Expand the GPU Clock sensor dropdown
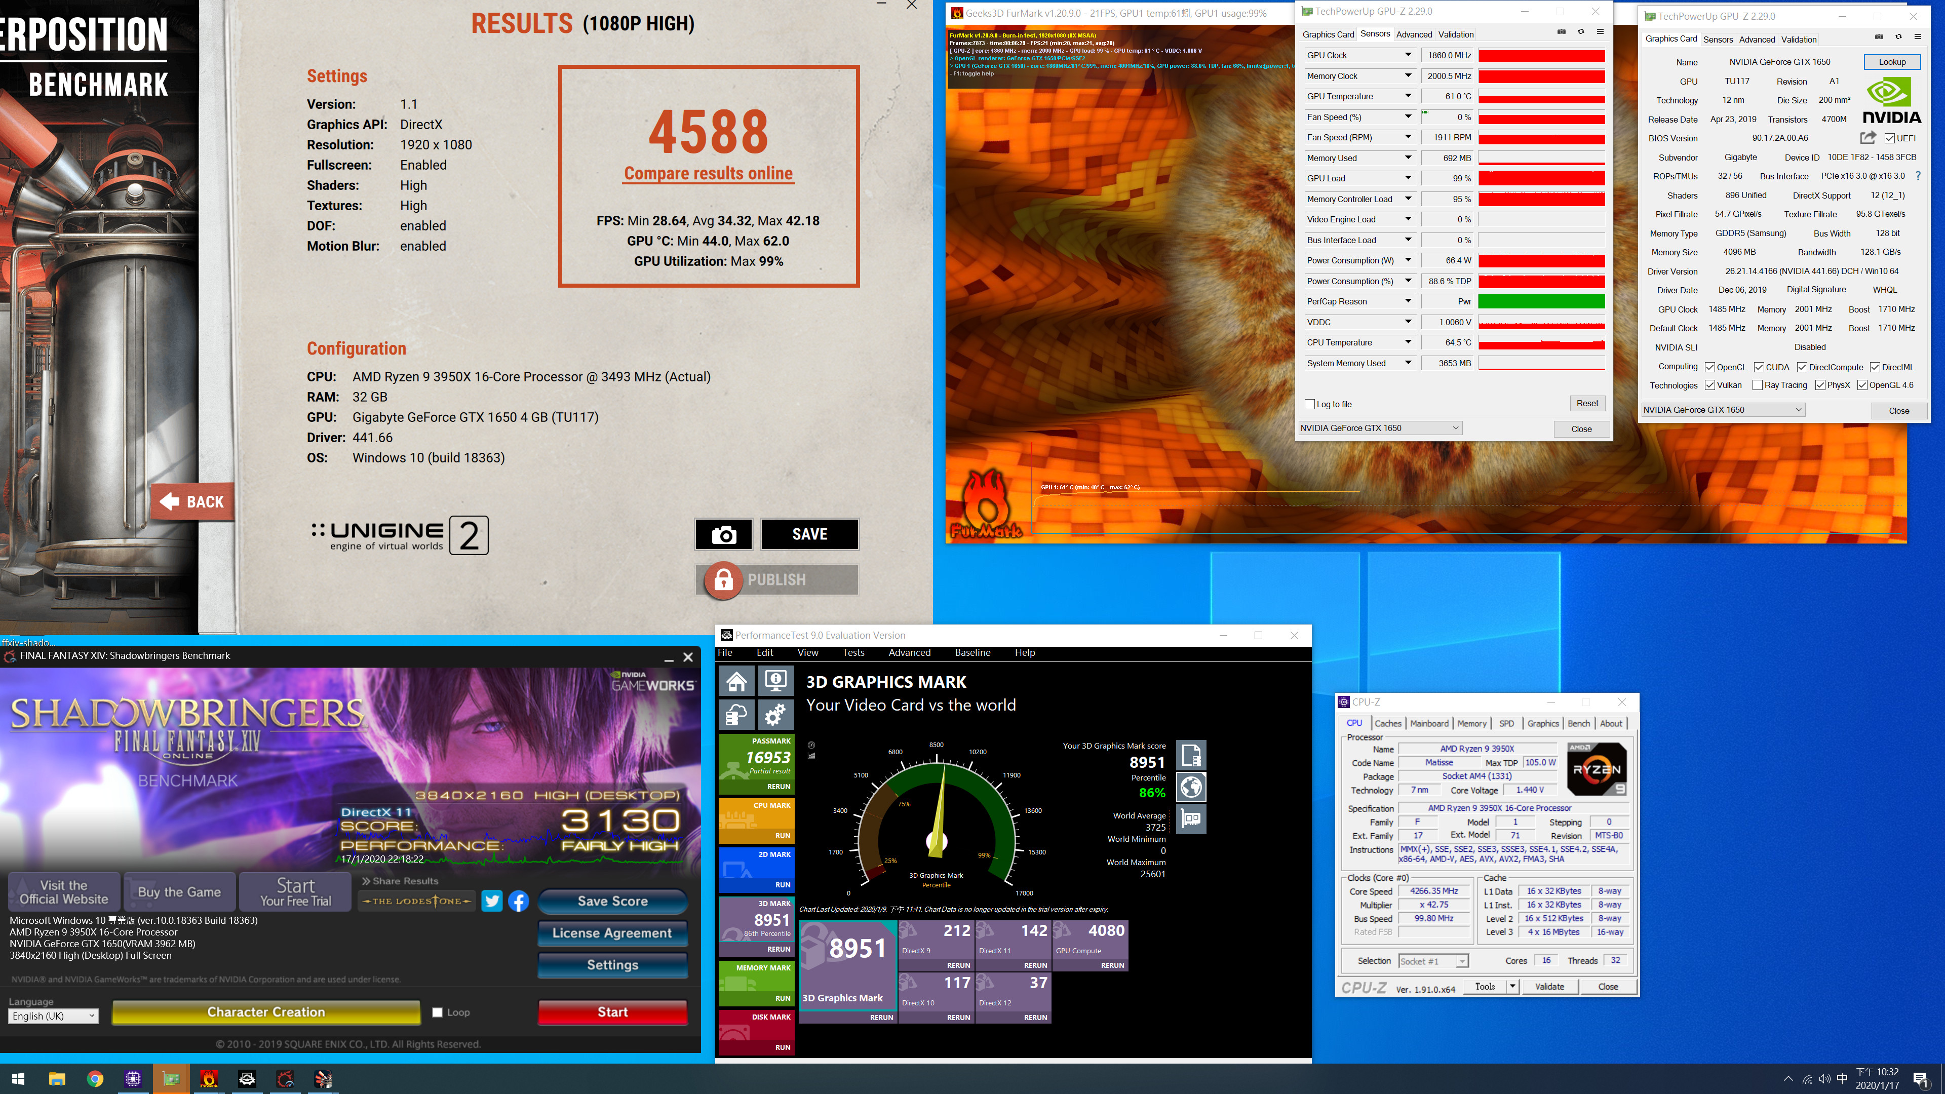The height and width of the screenshot is (1094, 1945). [1408, 55]
